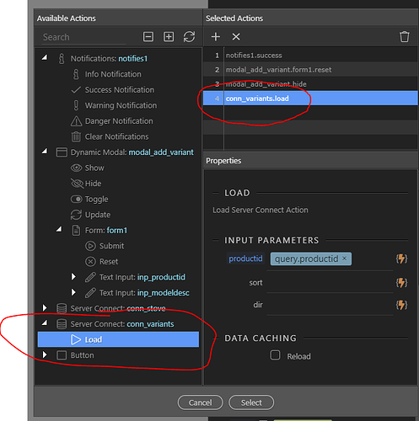Open dynamic data picker for dir parameter
Image resolution: width=419 pixels, height=421 pixels.
[401, 305]
